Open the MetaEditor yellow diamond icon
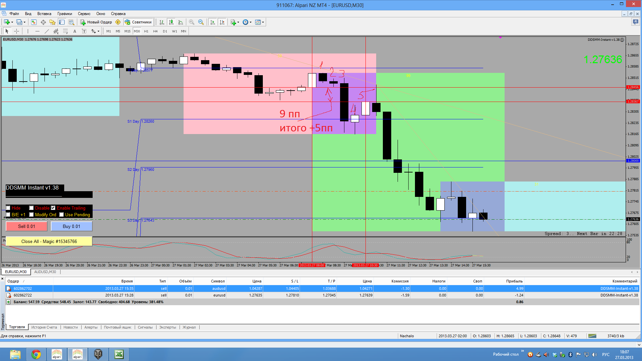This screenshot has width=642, height=361. pyautogui.click(x=118, y=22)
